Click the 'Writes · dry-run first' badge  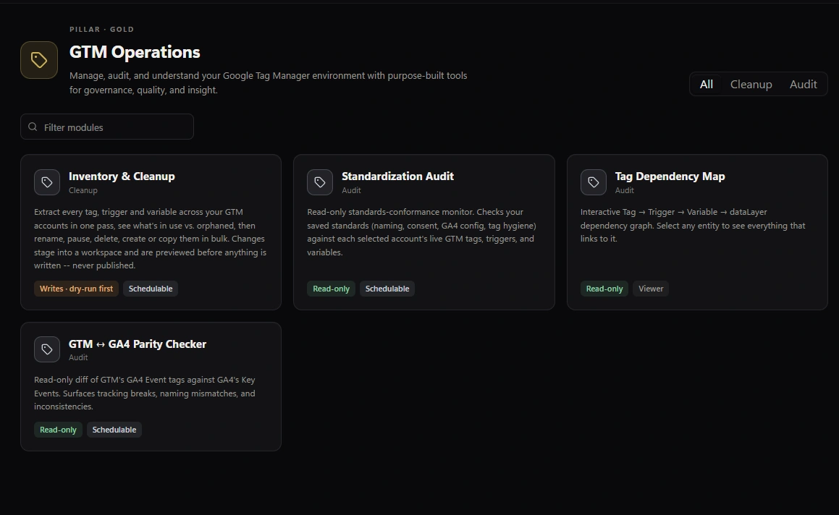tap(77, 289)
